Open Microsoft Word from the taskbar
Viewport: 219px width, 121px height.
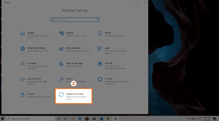(101, 119)
